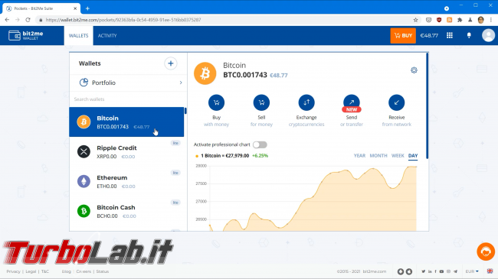
Task: Open the Legal footer link
Action: coord(31,271)
